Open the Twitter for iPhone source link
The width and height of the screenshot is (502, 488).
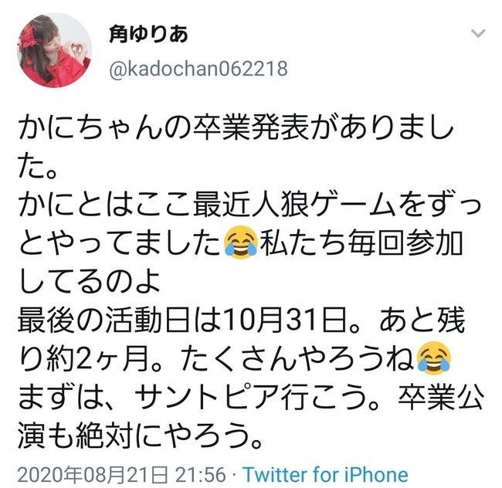pos(325,474)
